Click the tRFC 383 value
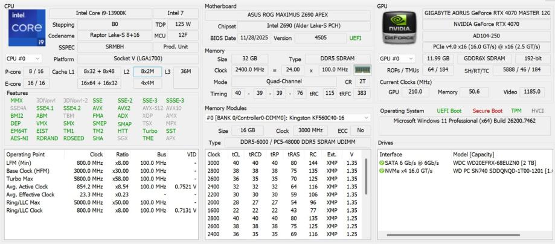The width and height of the screenshot is (555, 244). (362, 94)
